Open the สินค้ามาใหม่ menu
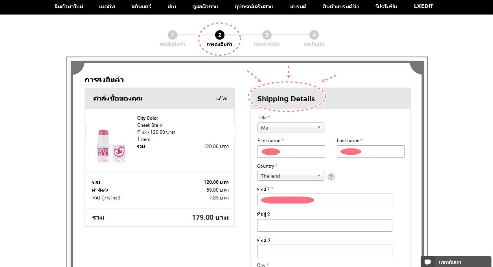Viewport: 493px width, 267px height. [x=69, y=7]
